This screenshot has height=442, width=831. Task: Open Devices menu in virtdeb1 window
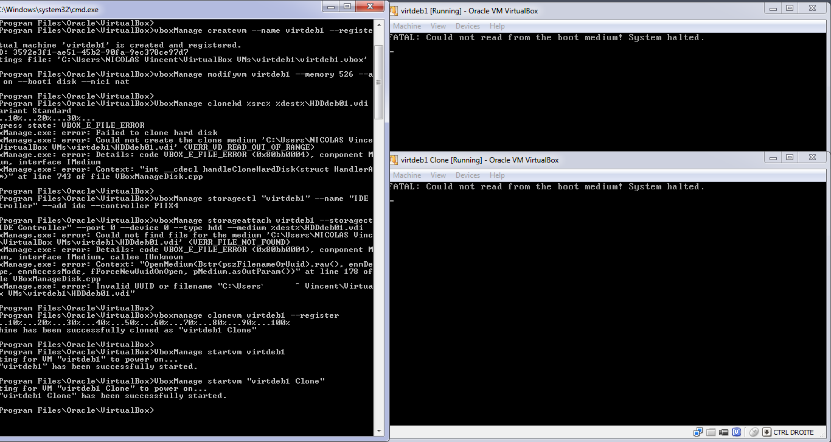(468, 26)
